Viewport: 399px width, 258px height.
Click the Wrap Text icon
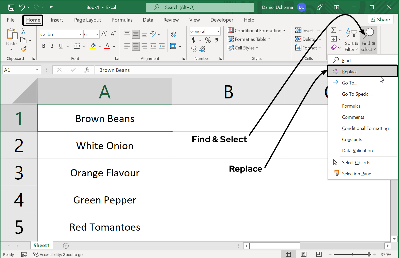click(174, 34)
